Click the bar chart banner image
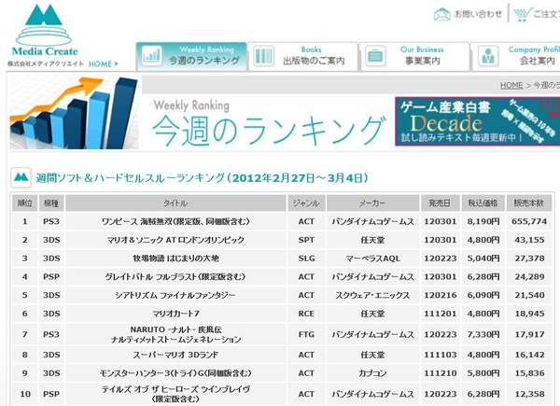 tap(74, 113)
